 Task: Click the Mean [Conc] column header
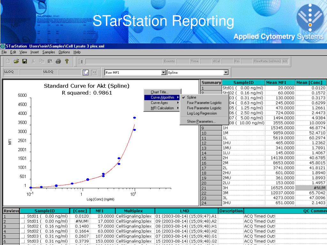coord(311,83)
